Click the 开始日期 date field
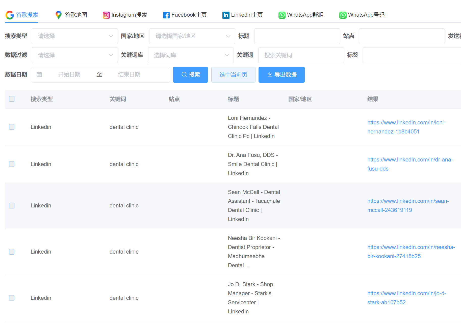 click(69, 74)
